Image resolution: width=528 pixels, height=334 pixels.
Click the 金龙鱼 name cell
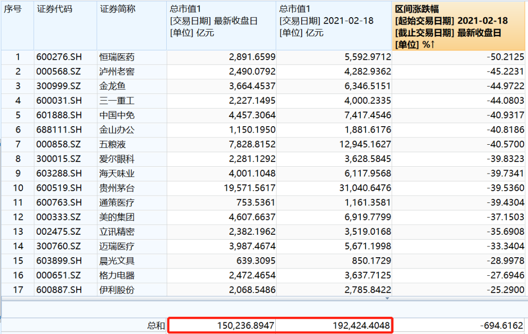click(x=132, y=87)
